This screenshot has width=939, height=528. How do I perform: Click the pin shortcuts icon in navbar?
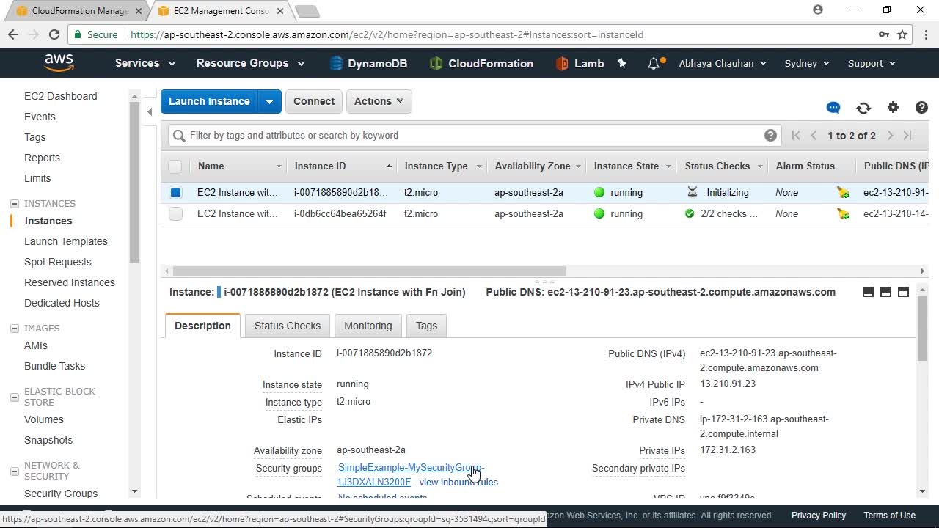[x=622, y=63]
